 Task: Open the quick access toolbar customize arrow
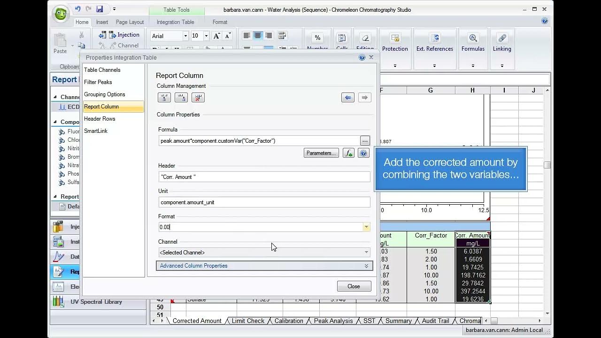click(x=114, y=9)
